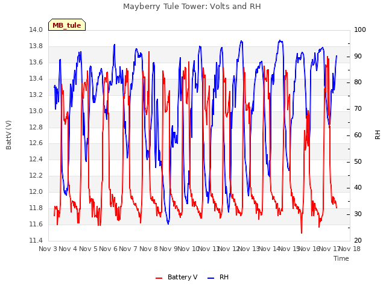Viewport: 386px width, 289px height.
Task: Click the Nov 18 date tick label
Action: [350, 249]
